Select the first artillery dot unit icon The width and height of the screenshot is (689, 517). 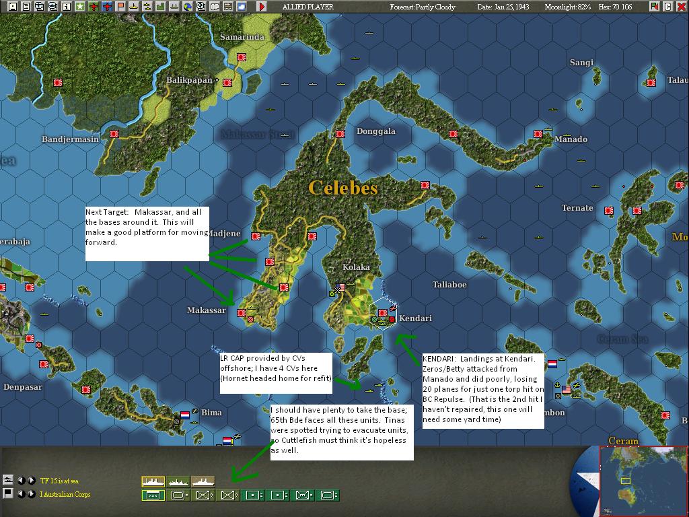coord(253,495)
